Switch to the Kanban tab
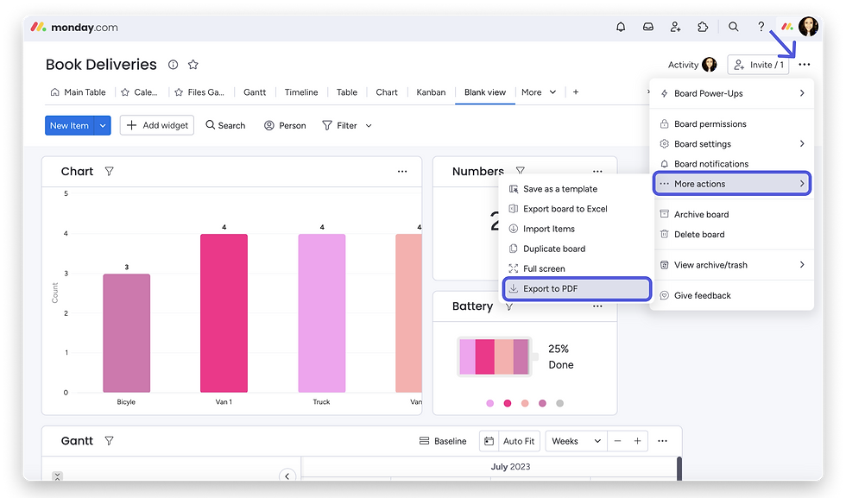846x498 pixels. tap(431, 92)
